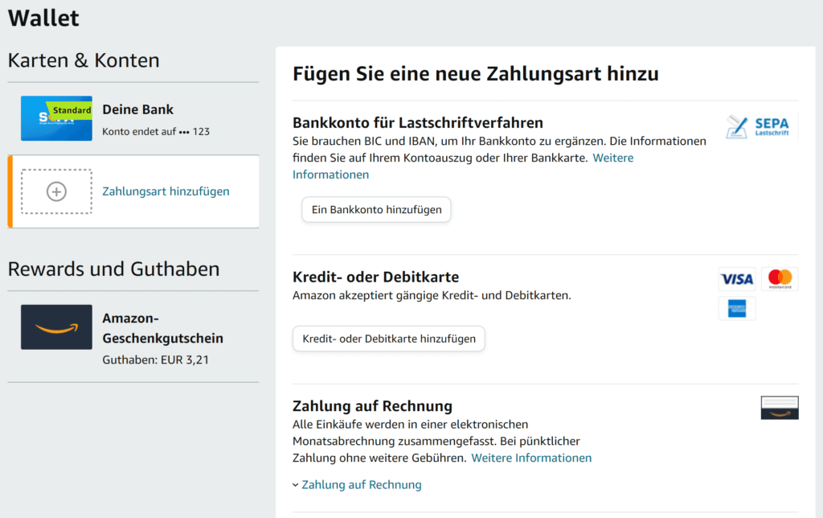Click the Kredit- oder Debitkarte heading
Screen dimensions: 823x518
pos(376,277)
